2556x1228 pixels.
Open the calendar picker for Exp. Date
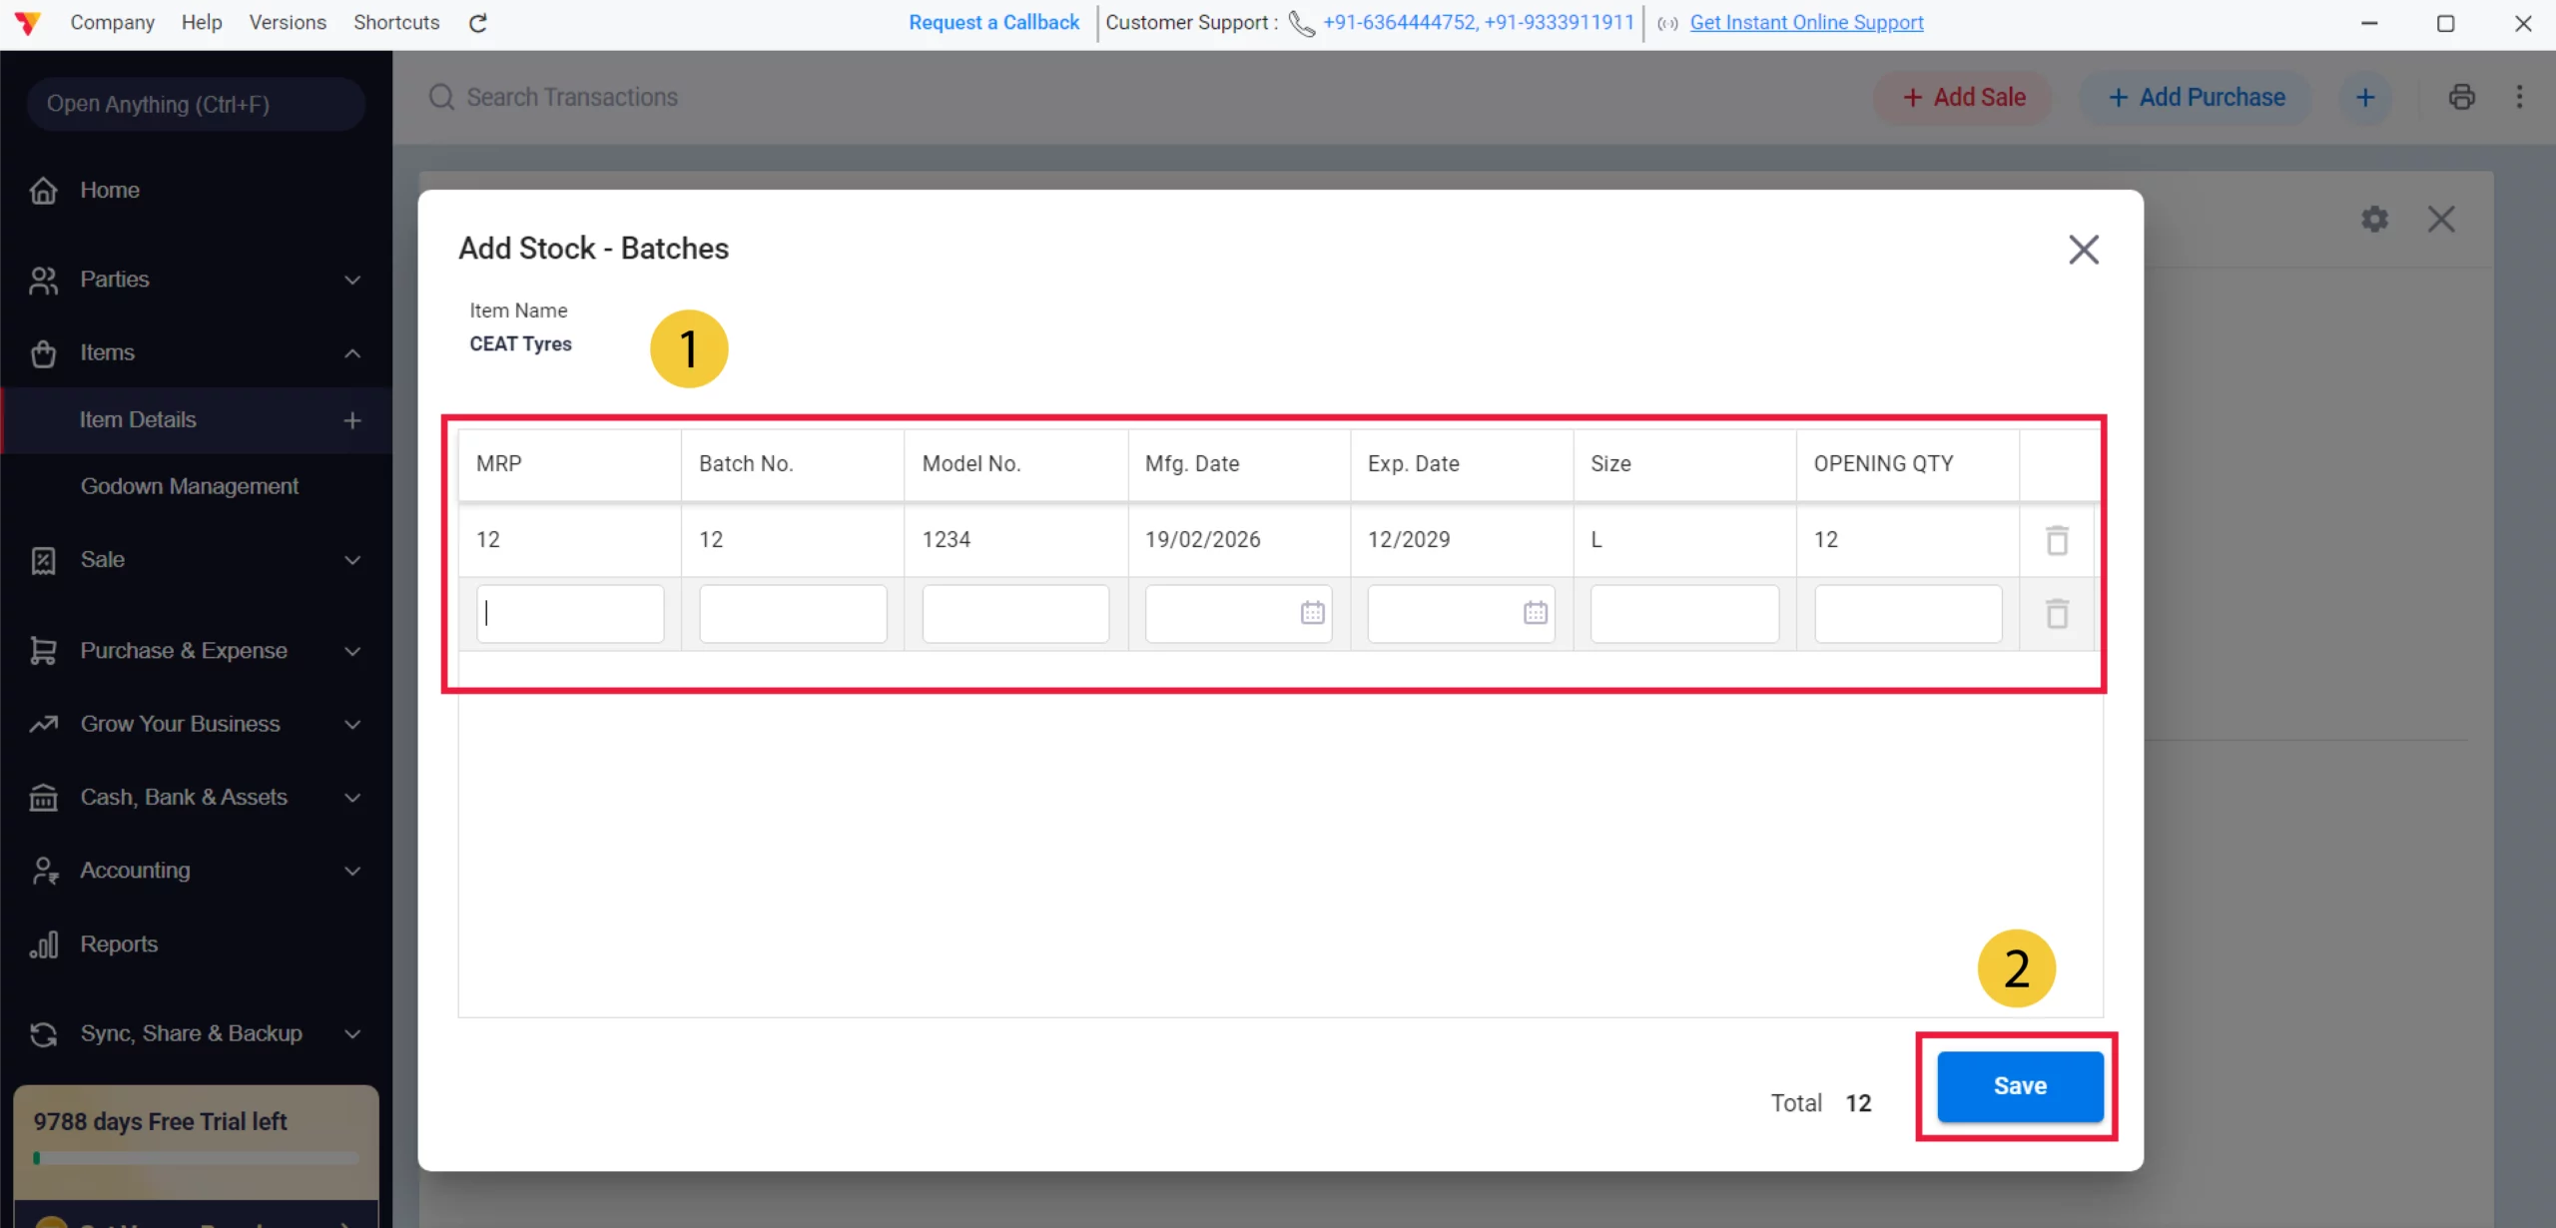(1535, 613)
